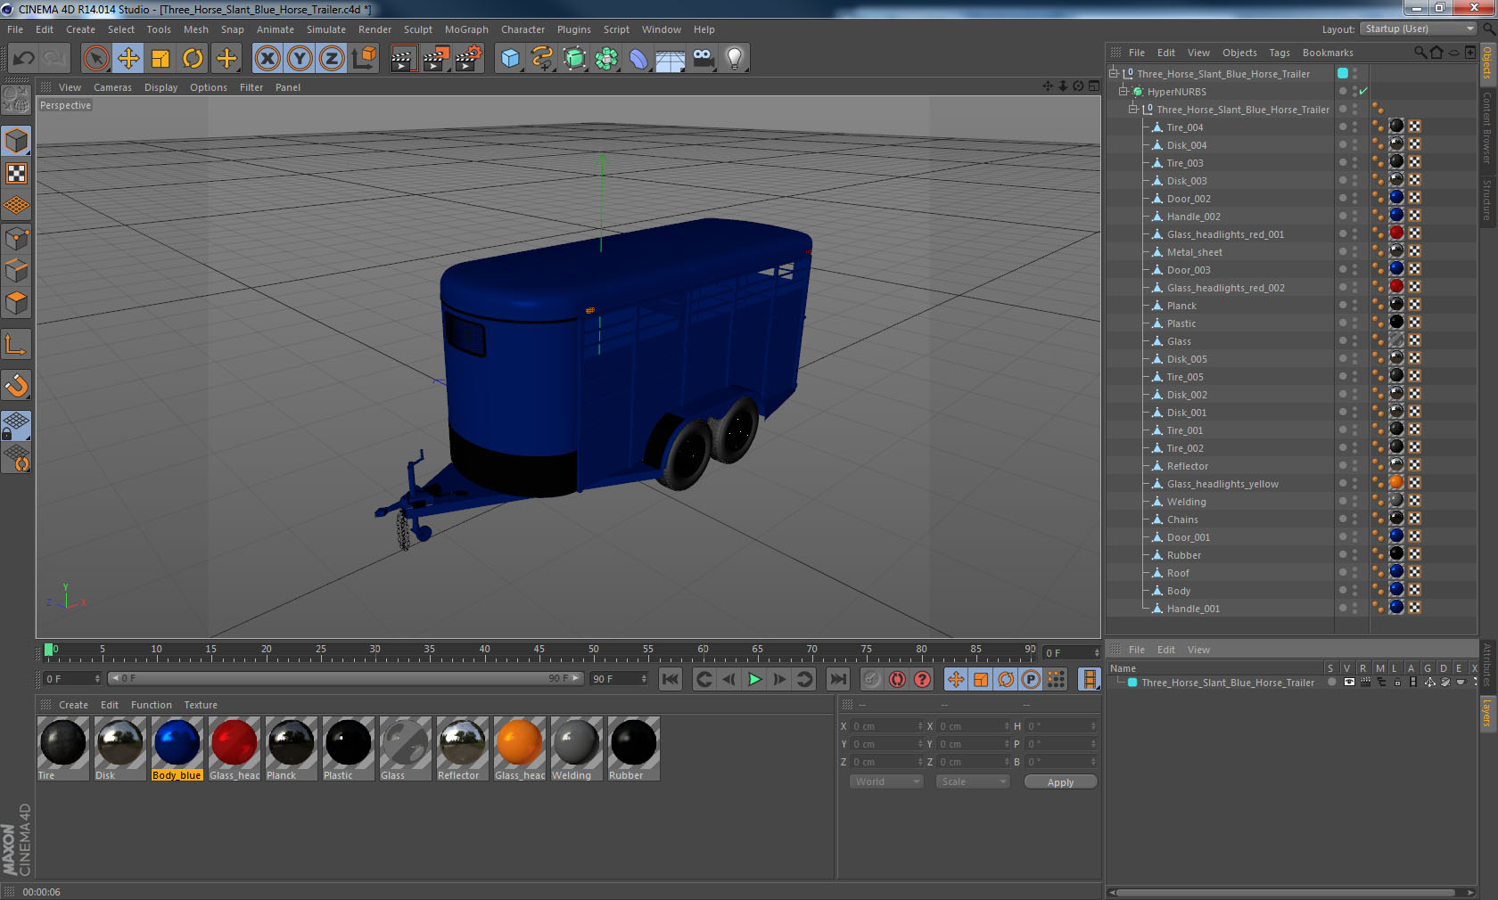The image size is (1498, 900).
Task: Open the Simulate menu
Action: coord(326,29)
